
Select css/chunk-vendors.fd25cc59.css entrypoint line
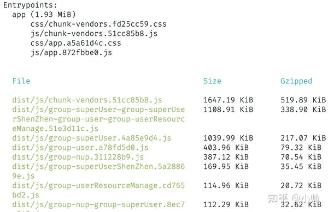click(98, 24)
